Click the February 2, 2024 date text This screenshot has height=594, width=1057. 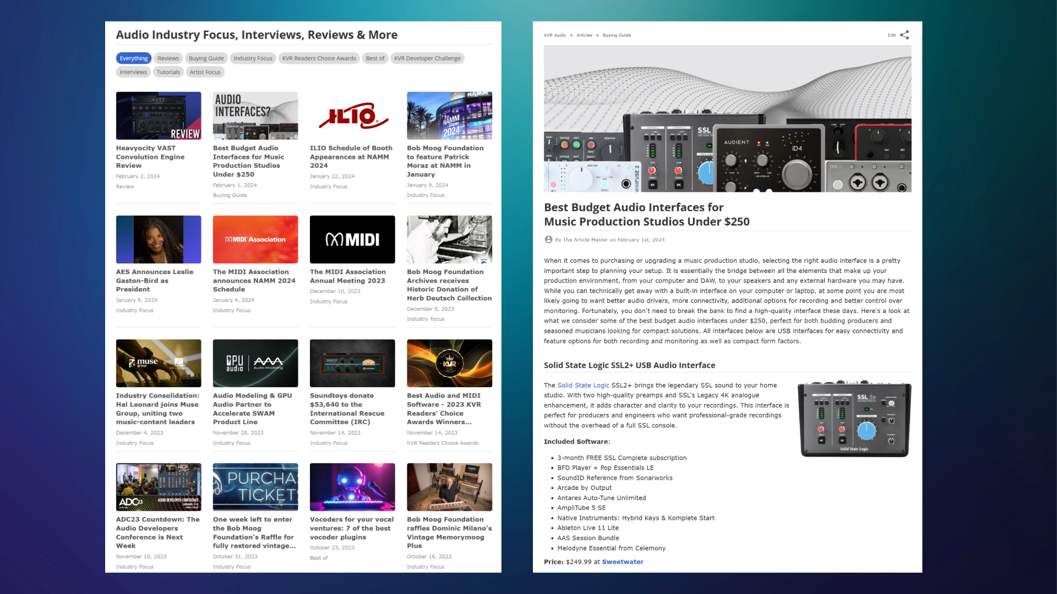(138, 177)
